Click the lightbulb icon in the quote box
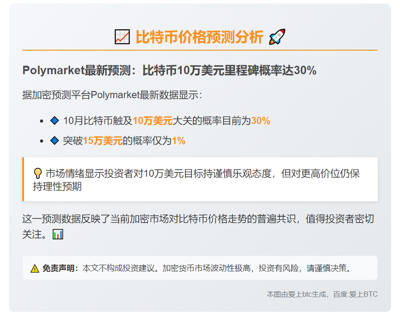The width and height of the screenshot is (400, 326). tap(38, 174)
